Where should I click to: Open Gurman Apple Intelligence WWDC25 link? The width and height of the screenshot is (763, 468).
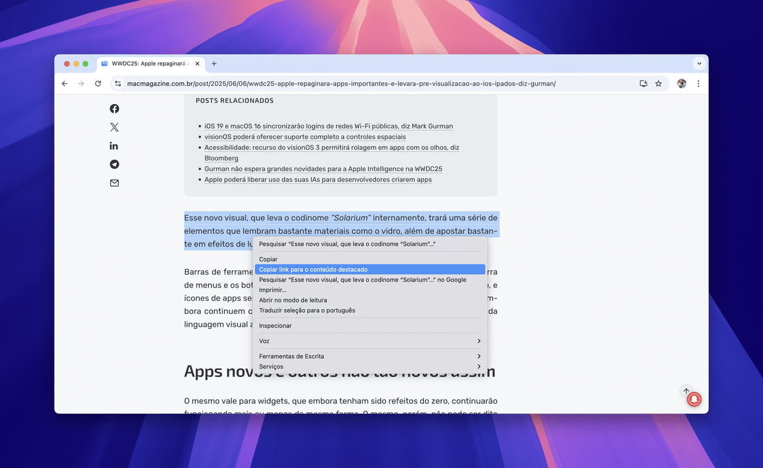tap(323, 169)
